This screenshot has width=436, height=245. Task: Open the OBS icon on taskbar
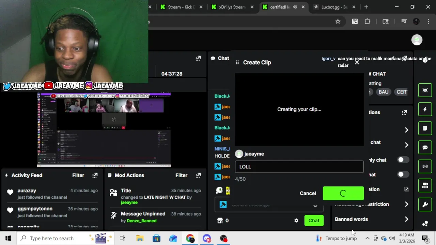coord(223,238)
